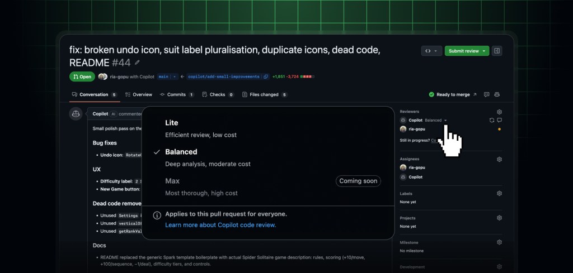Click the Copilot icon in the tab bar
Viewport: 573px width, 273px height.
(497, 94)
